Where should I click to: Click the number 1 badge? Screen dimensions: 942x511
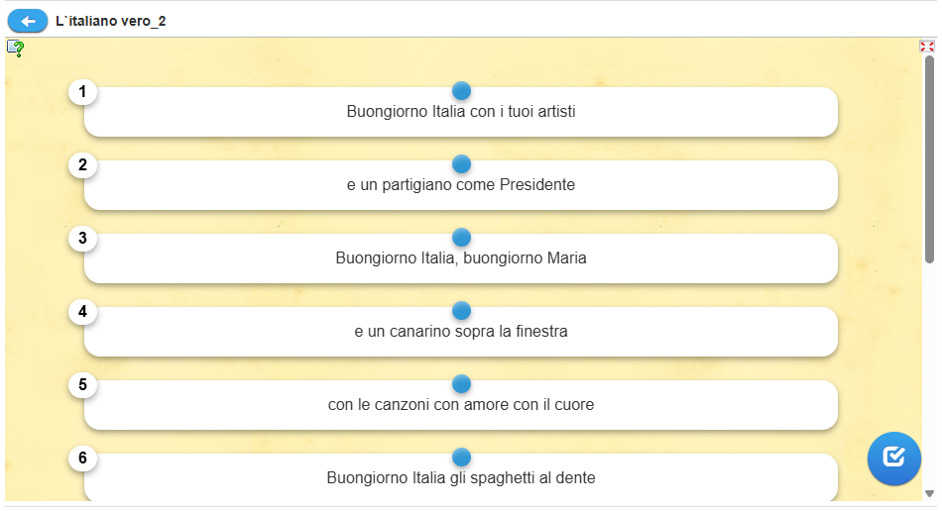pyautogui.click(x=82, y=92)
